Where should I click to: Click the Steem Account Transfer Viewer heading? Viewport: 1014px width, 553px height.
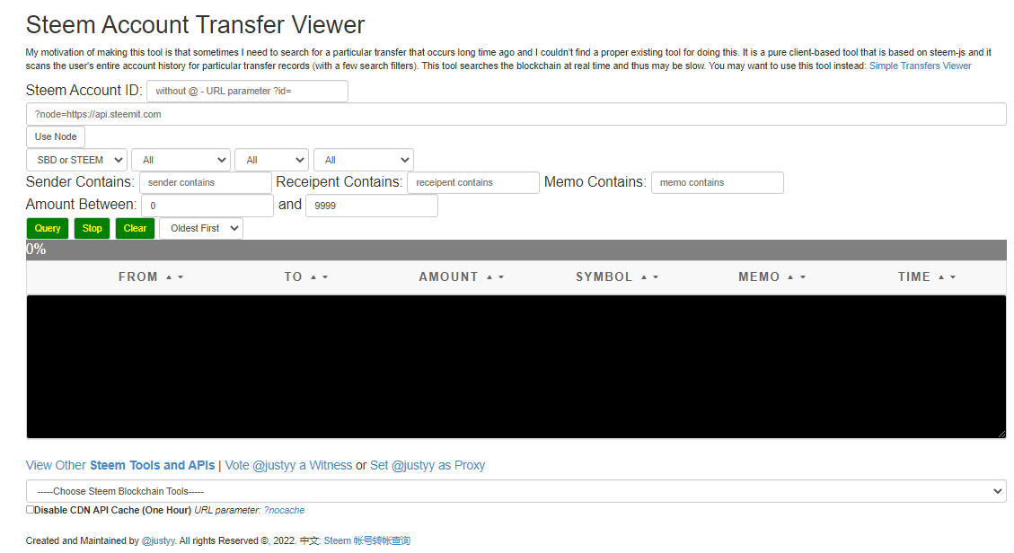pos(195,24)
